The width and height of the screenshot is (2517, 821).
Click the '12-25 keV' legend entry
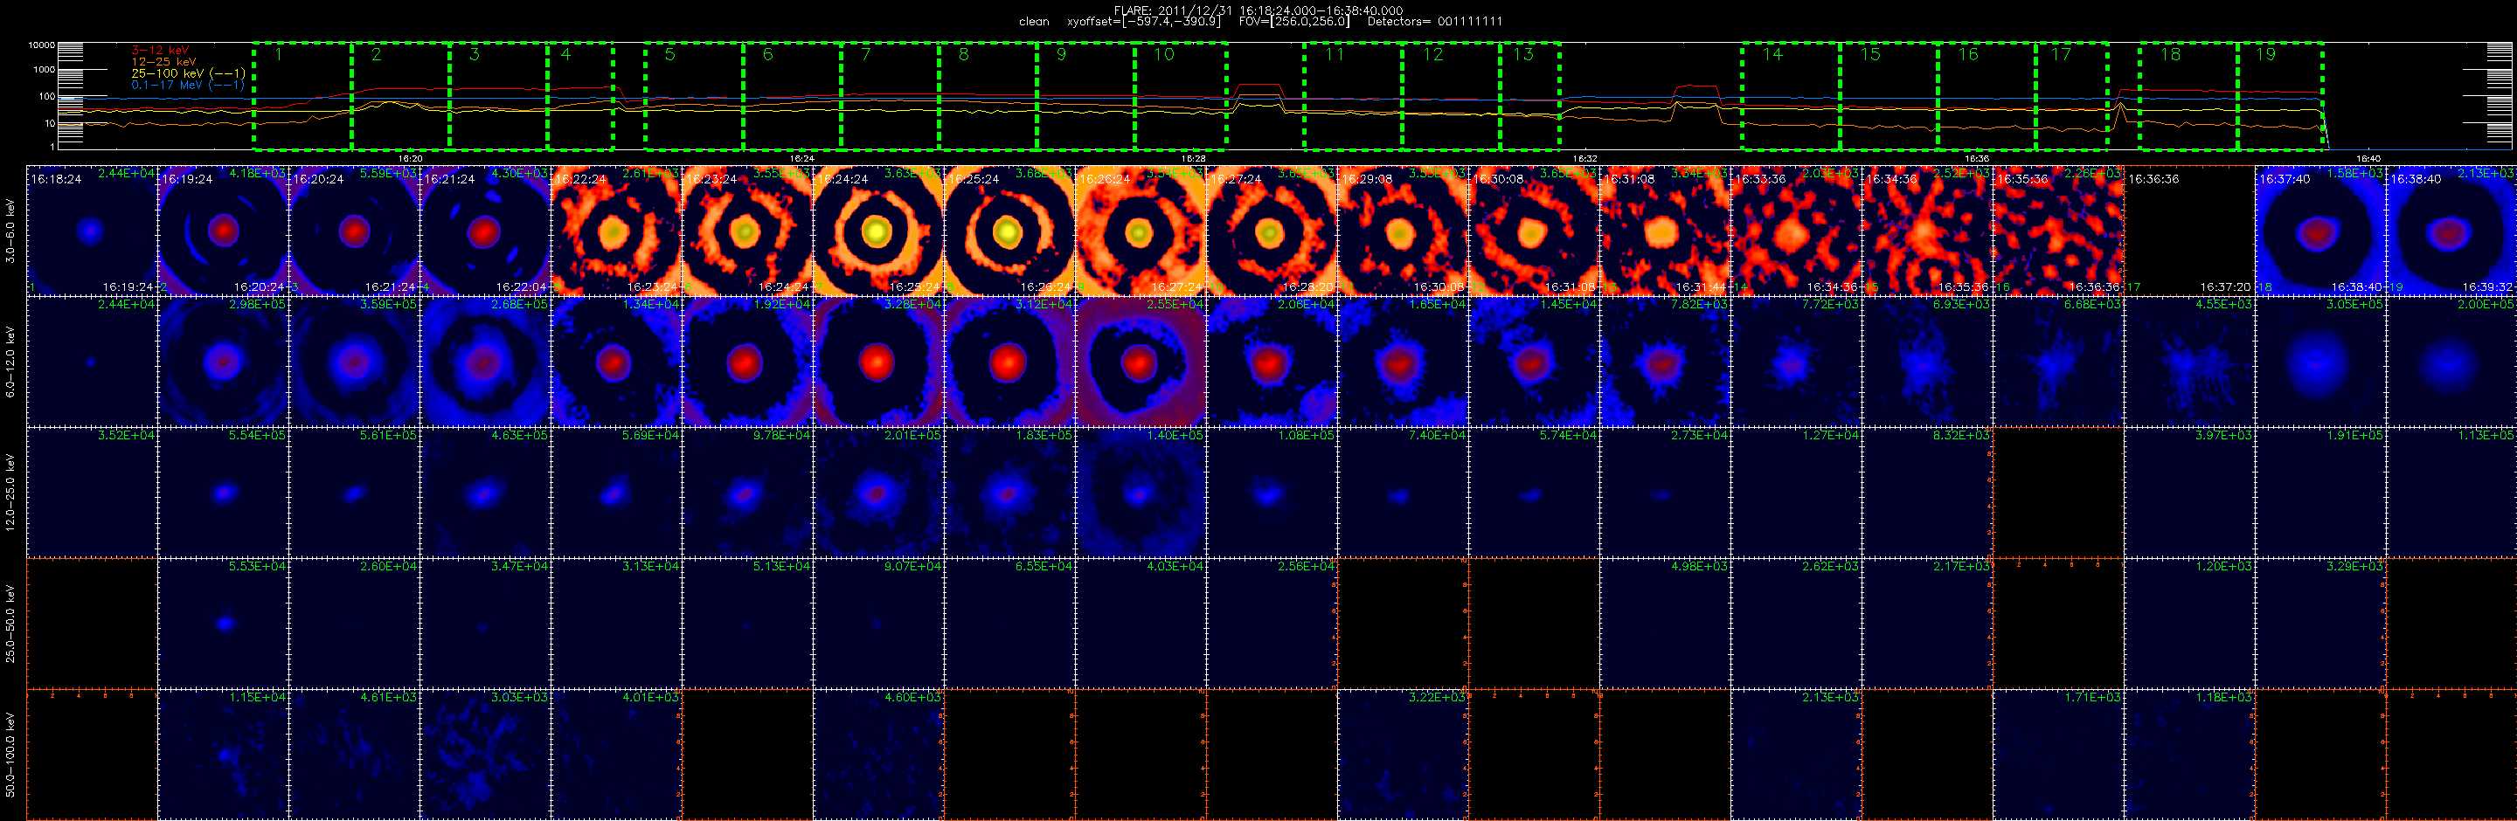163,61
